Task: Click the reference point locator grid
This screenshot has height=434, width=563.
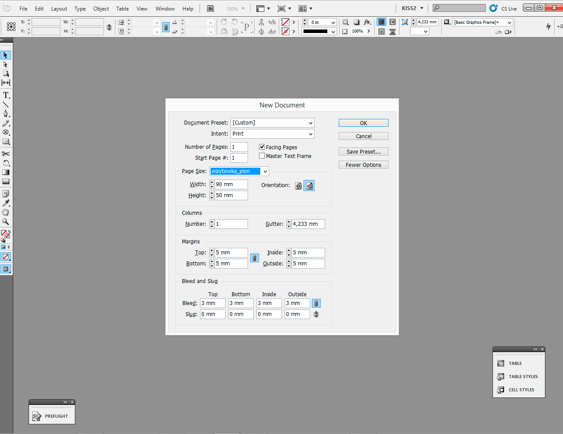Action: pos(11,26)
